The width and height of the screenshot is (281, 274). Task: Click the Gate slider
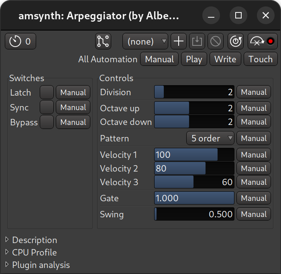coord(194,198)
